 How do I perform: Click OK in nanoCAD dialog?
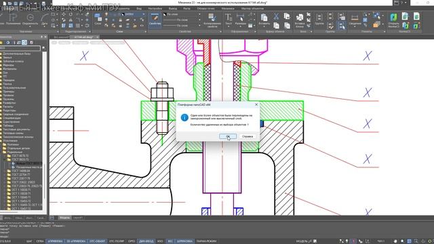coord(228,136)
